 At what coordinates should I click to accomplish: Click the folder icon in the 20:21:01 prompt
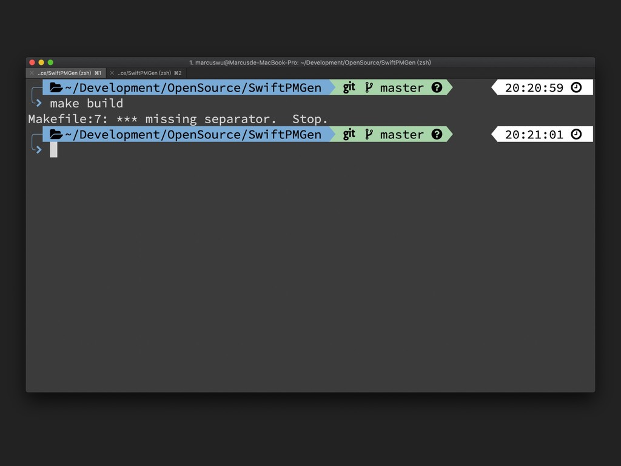tap(56, 134)
